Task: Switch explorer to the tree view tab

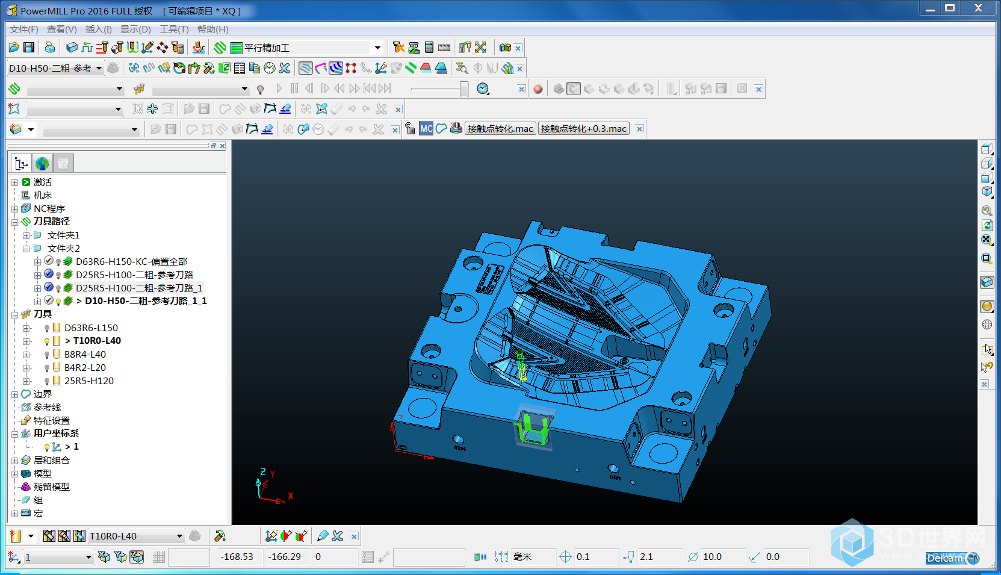Action: point(22,163)
